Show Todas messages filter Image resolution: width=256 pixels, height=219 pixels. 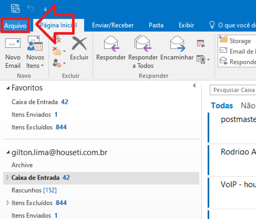222,105
